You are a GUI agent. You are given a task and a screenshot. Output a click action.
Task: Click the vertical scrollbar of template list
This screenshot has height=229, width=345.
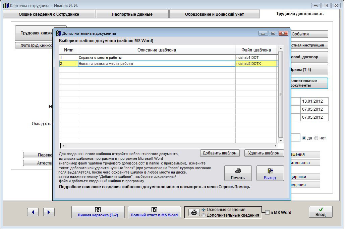click(x=281, y=94)
